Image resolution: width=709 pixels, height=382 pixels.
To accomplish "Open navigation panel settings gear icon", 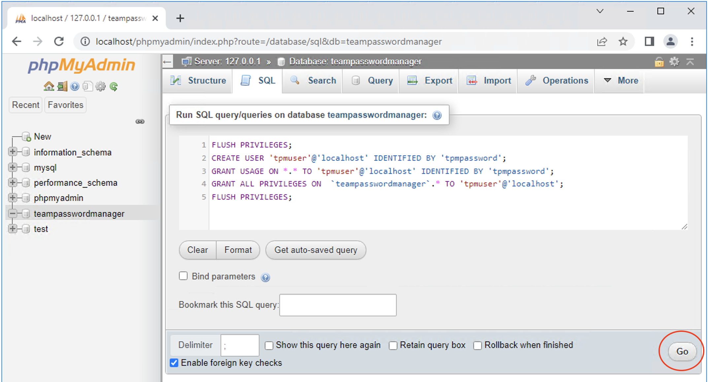I will coord(100,86).
